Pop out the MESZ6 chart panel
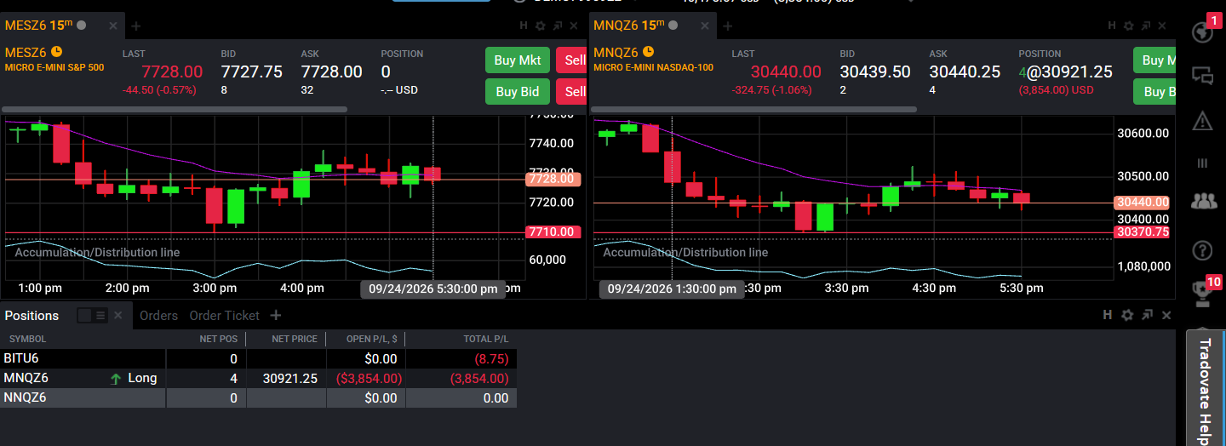The image size is (1226, 446). pyautogui.click(x=558, y=26)
